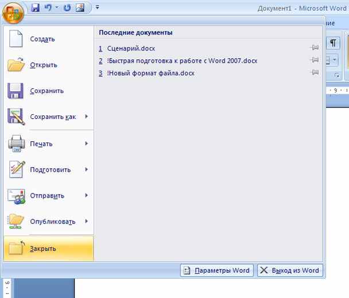349x298 pixels.
Task: Open the Undo history dropdown arrow
Action: point(57,7)
